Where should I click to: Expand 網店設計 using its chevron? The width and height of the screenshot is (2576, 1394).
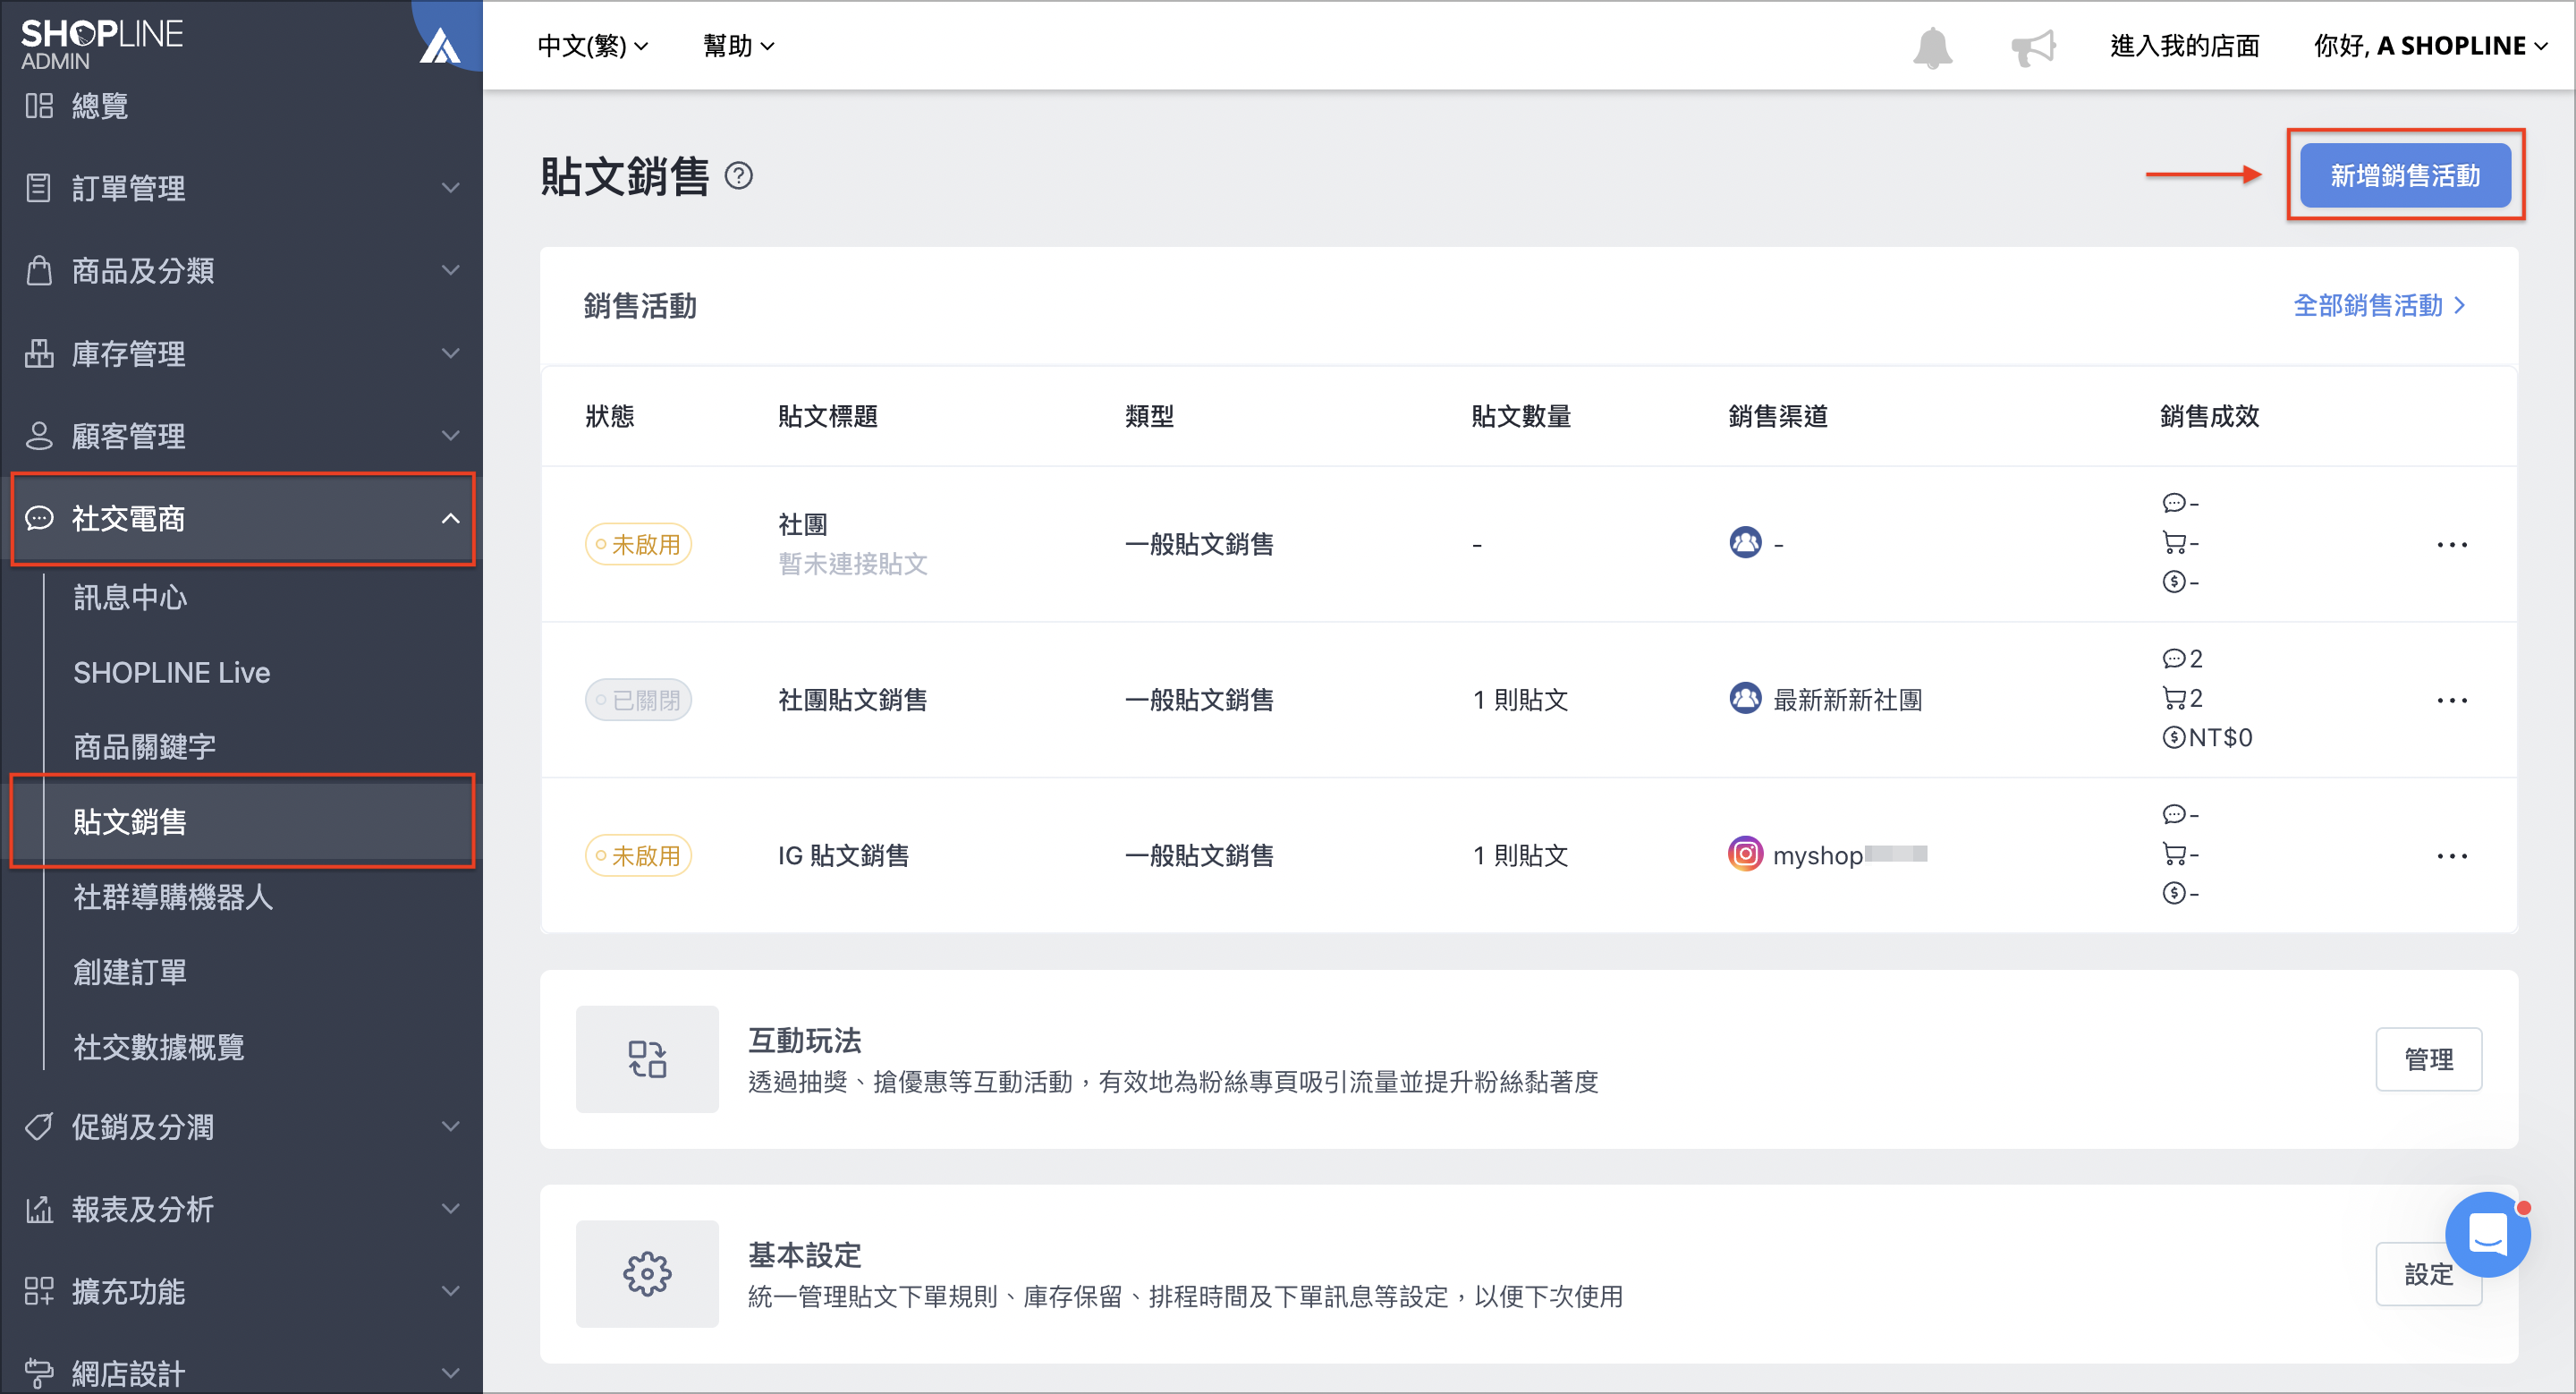coord(451,1373)
